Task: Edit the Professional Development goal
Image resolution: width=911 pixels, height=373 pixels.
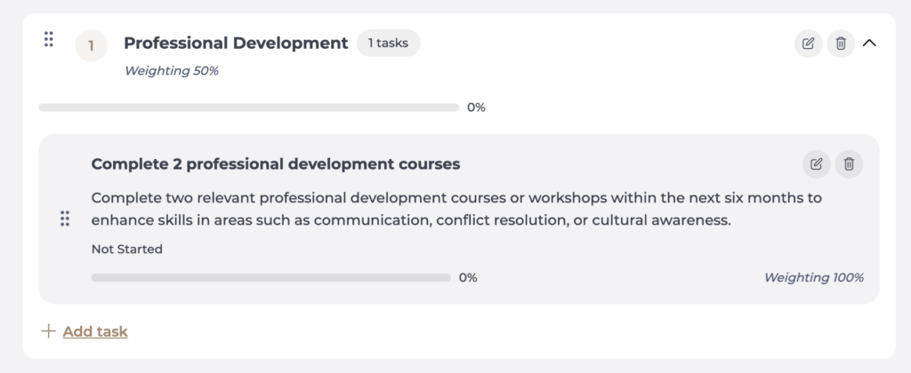Action: pyautogui.click(x=808, y=44)
